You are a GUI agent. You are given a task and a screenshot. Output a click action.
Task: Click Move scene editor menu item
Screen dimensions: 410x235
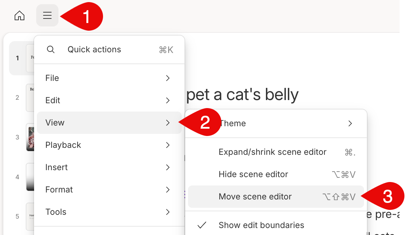click(276, 197)
